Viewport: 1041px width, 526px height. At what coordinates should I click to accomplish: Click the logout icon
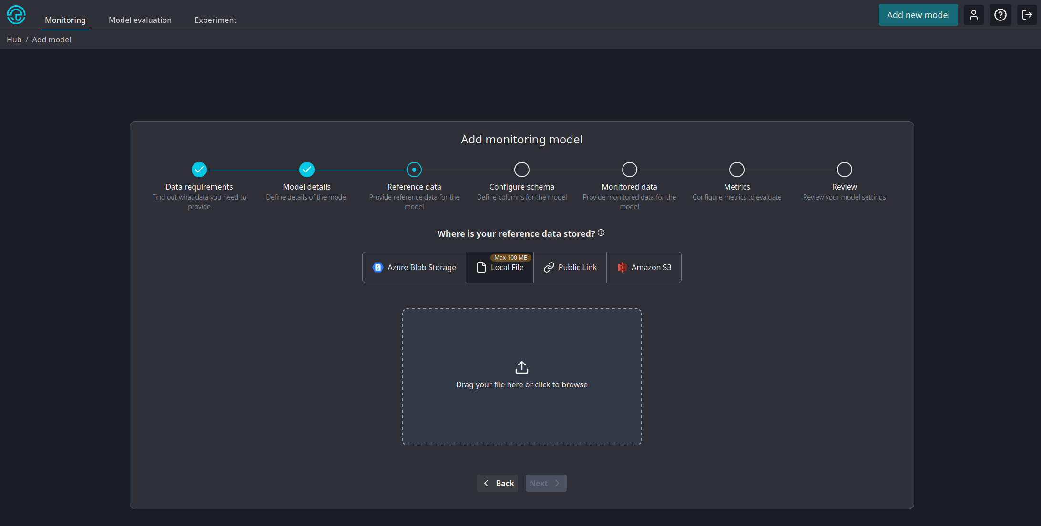[x=1027, y=15]
